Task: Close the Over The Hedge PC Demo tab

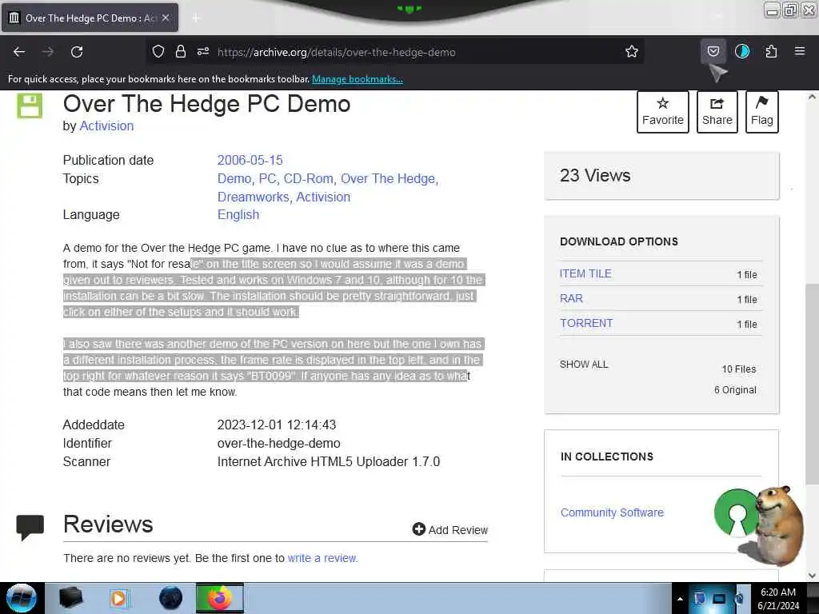Action: point(165,18)
